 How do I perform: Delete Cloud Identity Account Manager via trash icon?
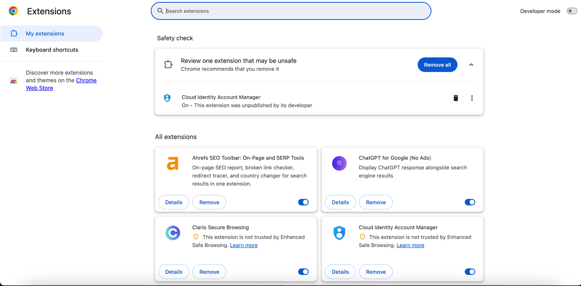click(456, 98)
